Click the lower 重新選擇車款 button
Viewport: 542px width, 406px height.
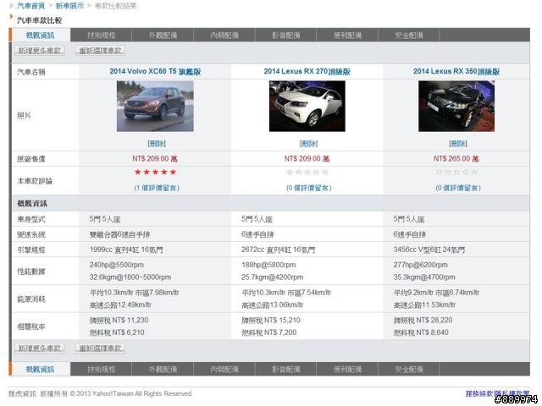pyautogui.click(x=100, y=348)
